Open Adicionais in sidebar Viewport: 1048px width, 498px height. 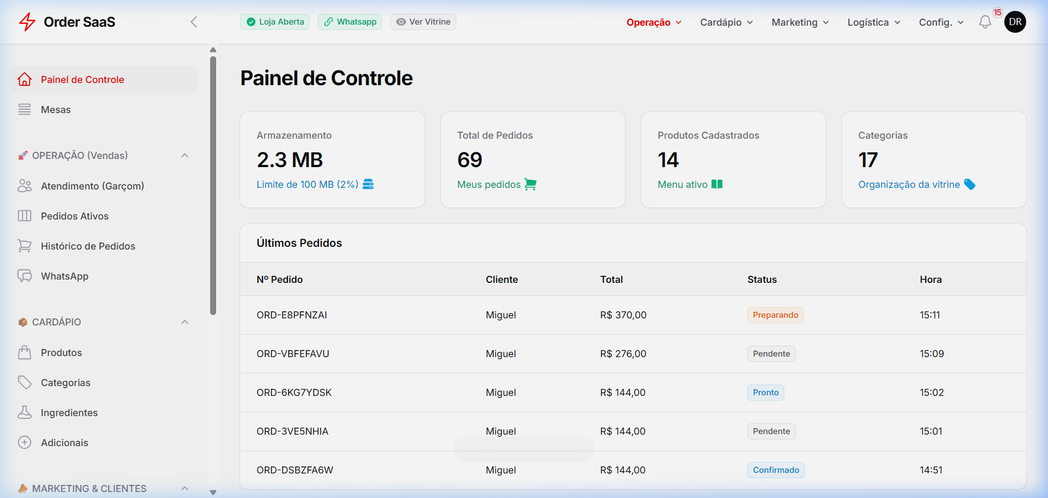tap(104, 442)
